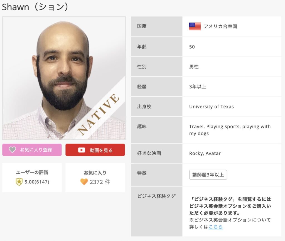This screenshot has height=241, width=285.
Task: Click the American flag icon
Action: [x=195, y=26]
